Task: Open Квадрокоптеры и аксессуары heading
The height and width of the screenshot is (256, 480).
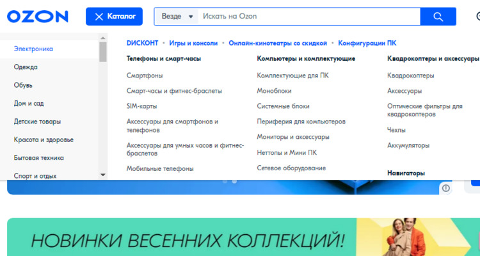Action: 433,58
